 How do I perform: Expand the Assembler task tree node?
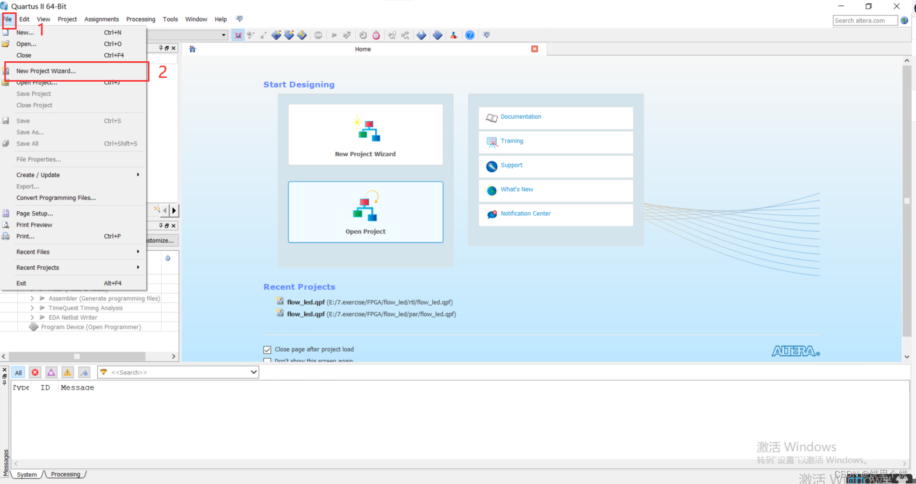coord(32,299)
